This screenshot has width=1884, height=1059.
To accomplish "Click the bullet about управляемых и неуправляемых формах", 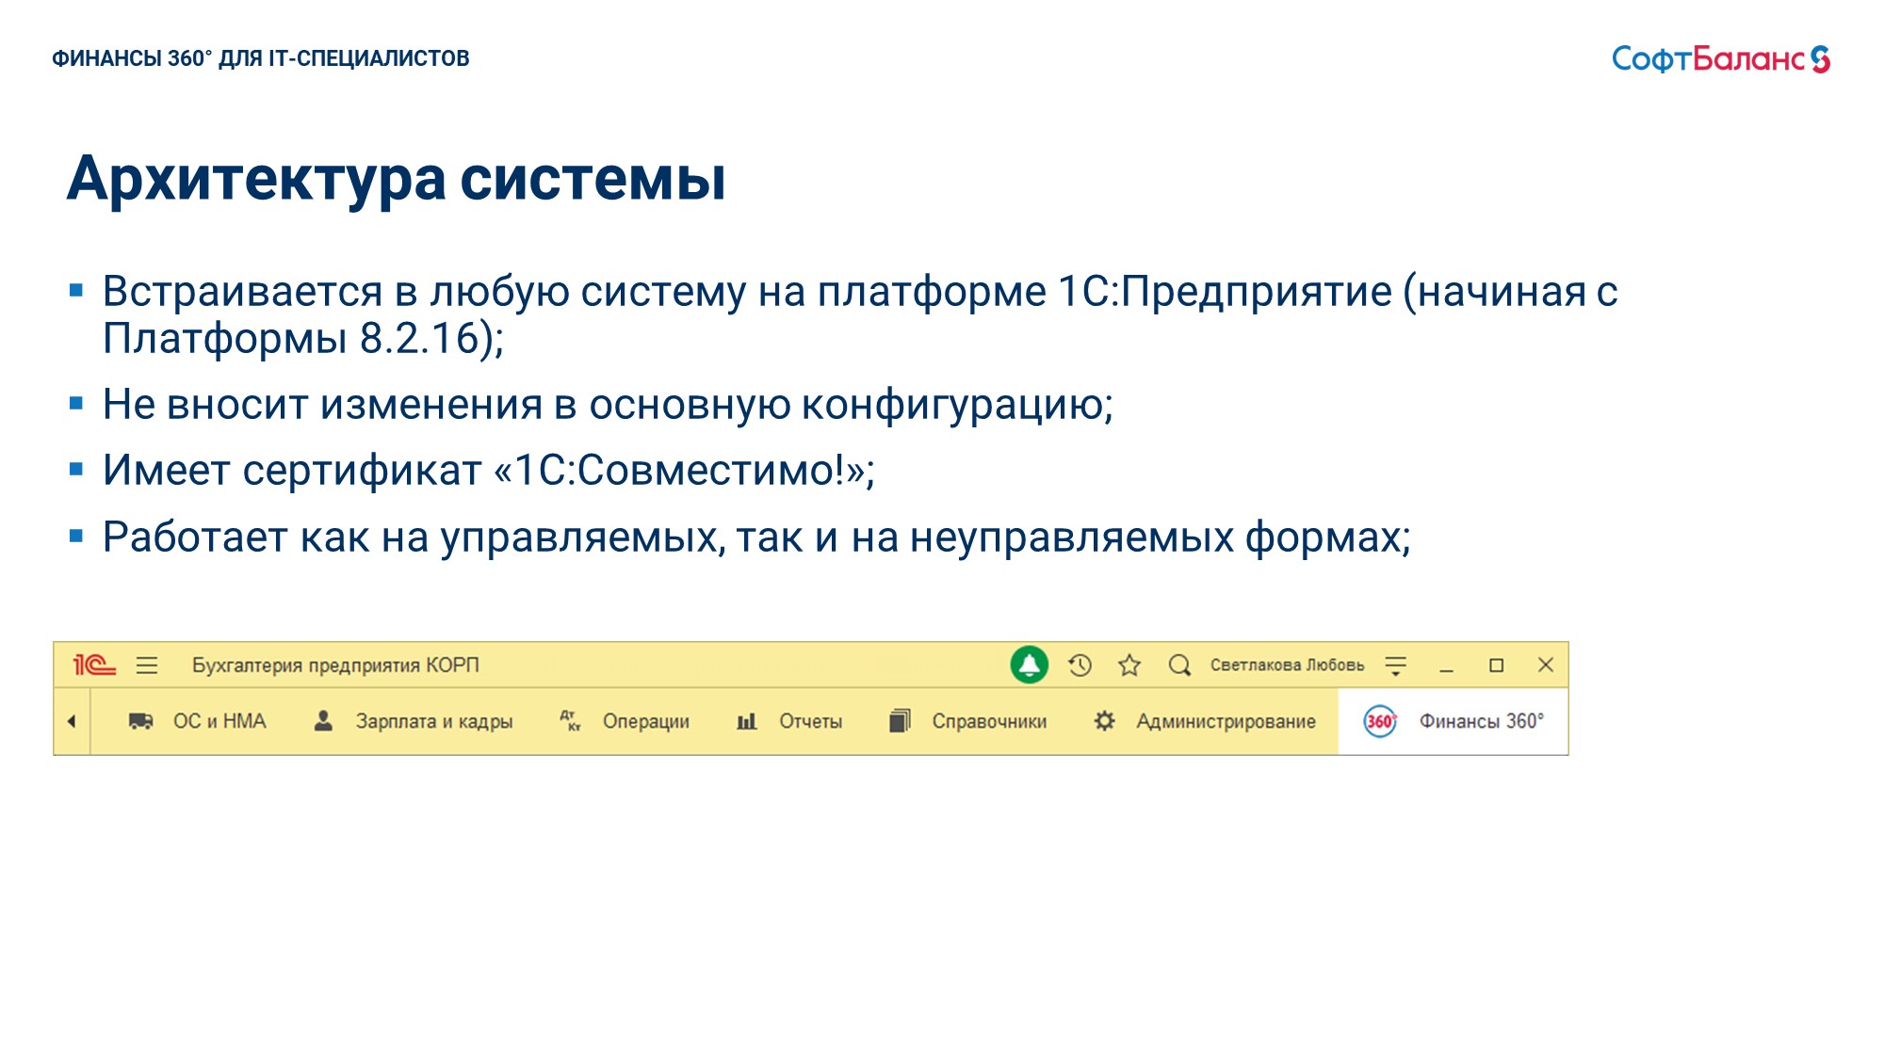I will 756,538.
